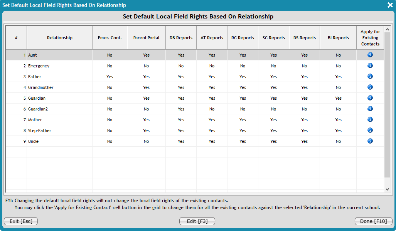Select the Grandmother relationship cell

(x=60, y=87)
